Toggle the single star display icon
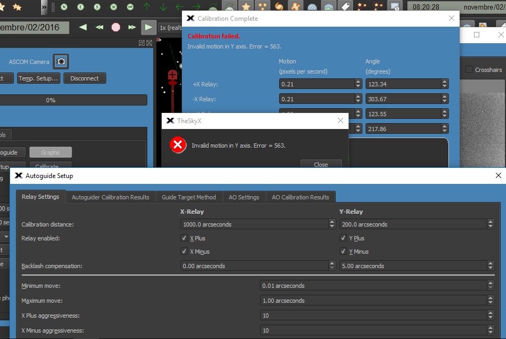This screenshot has height=339, width=506. click(246, 6)
